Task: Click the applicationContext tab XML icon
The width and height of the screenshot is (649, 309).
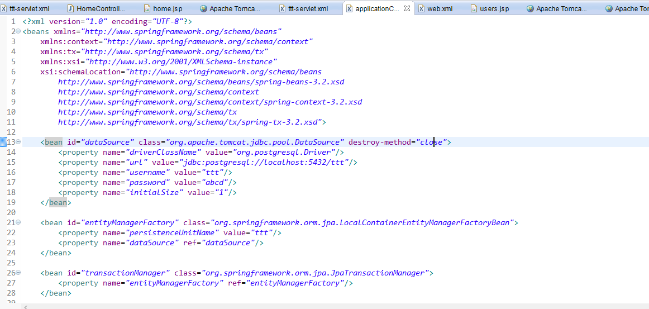Action: point(349,9)
